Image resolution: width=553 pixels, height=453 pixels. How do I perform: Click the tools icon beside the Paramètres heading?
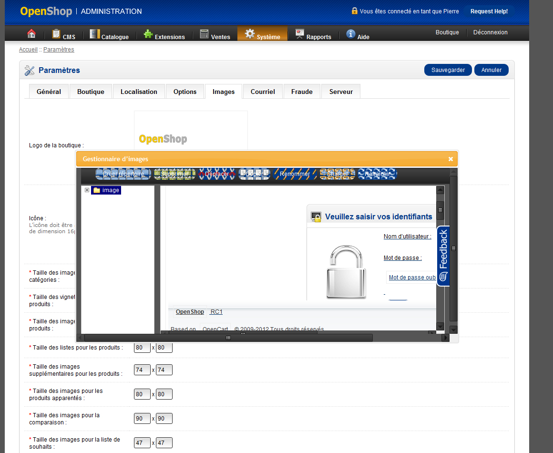coord(30,70)
